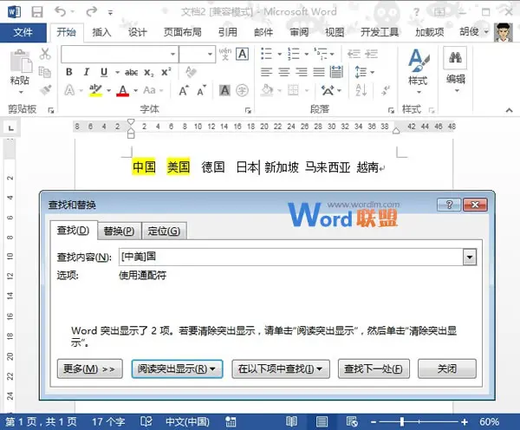Viewport: 520px width, 430px height.
Task: Apply Italic formatting from the ribbon
Action: [86, 72]
